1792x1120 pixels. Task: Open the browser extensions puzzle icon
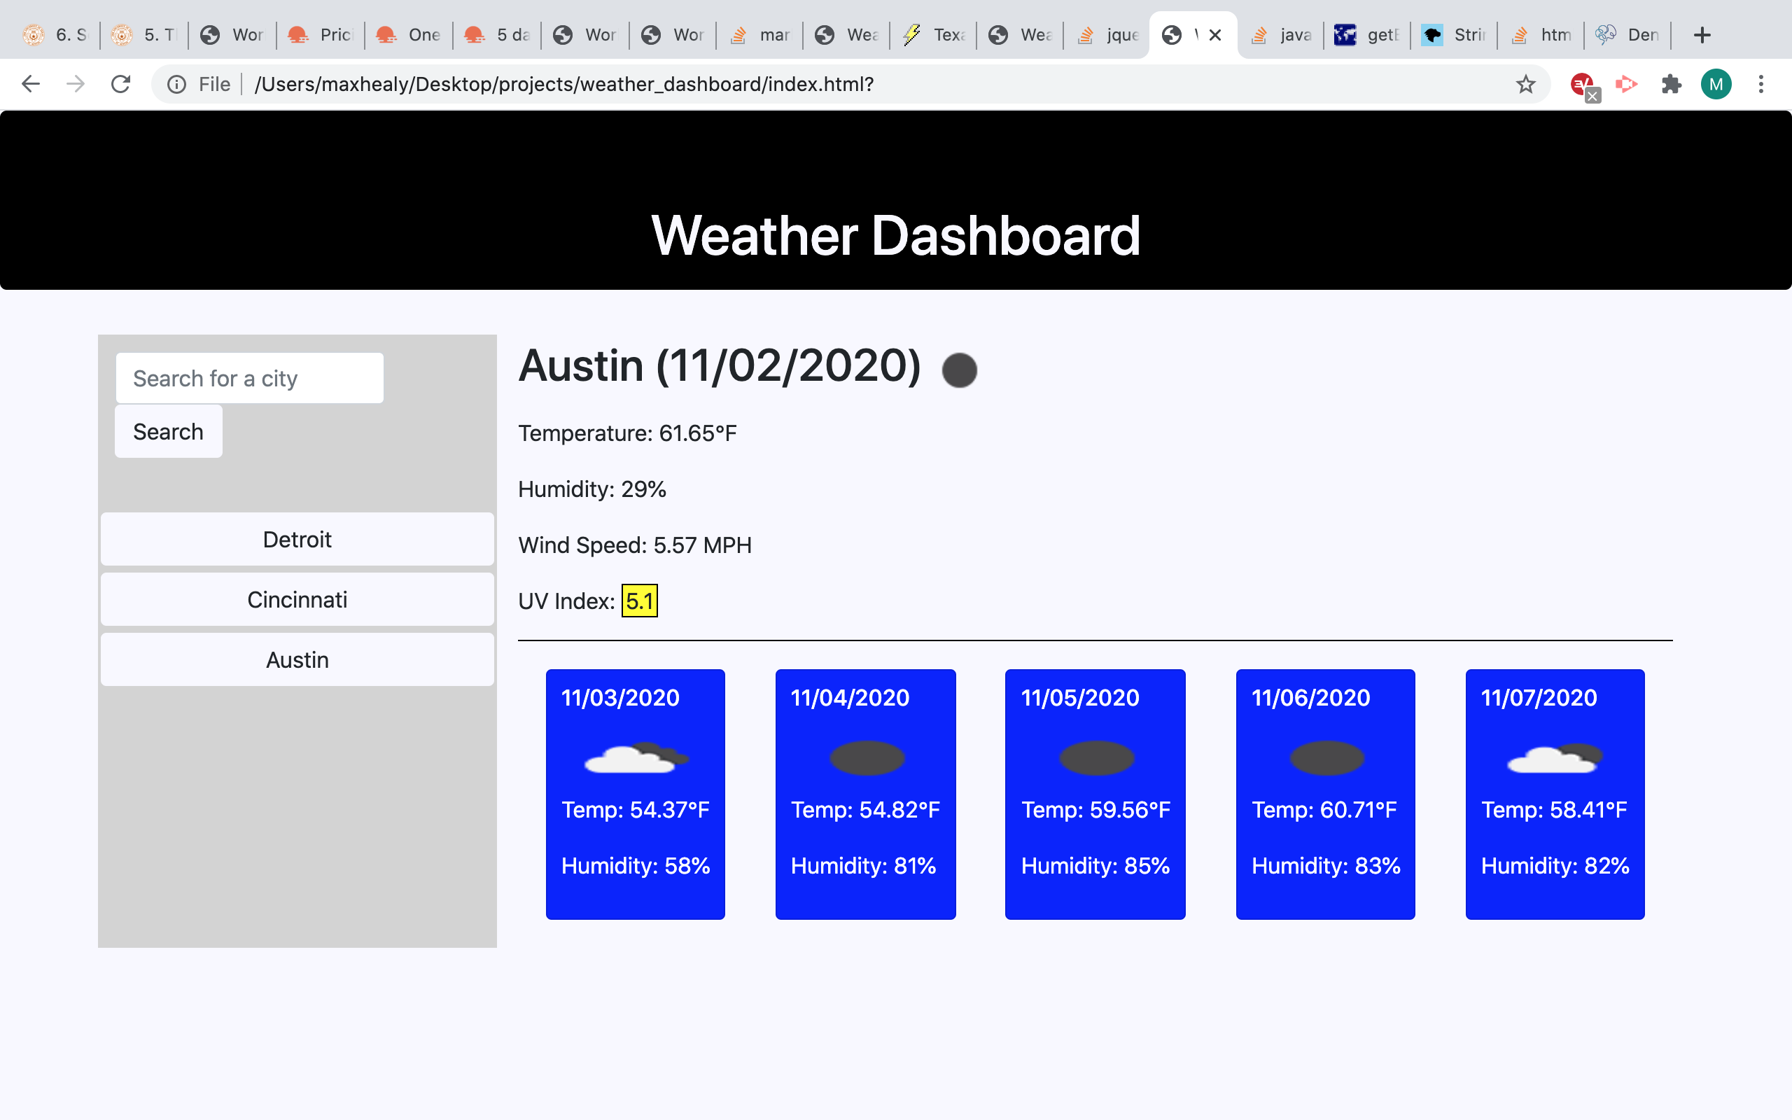[1672, 84]
